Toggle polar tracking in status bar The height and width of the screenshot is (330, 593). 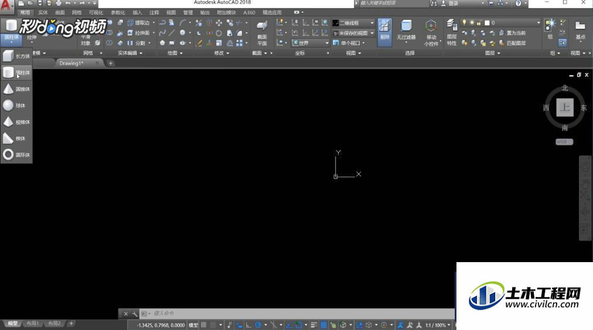[258, 325]
